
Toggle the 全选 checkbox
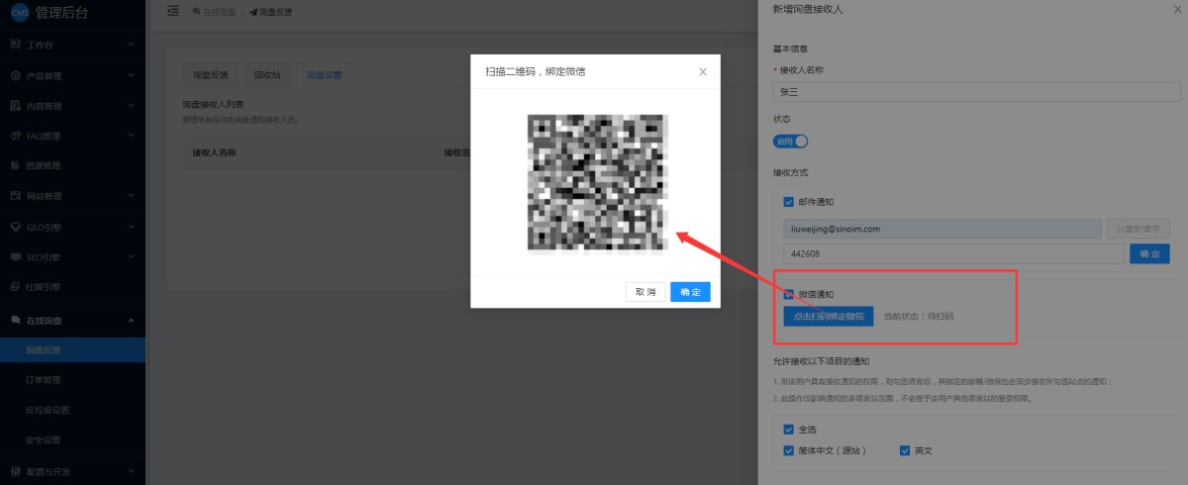pyautogui.click(x=789, y=430)
